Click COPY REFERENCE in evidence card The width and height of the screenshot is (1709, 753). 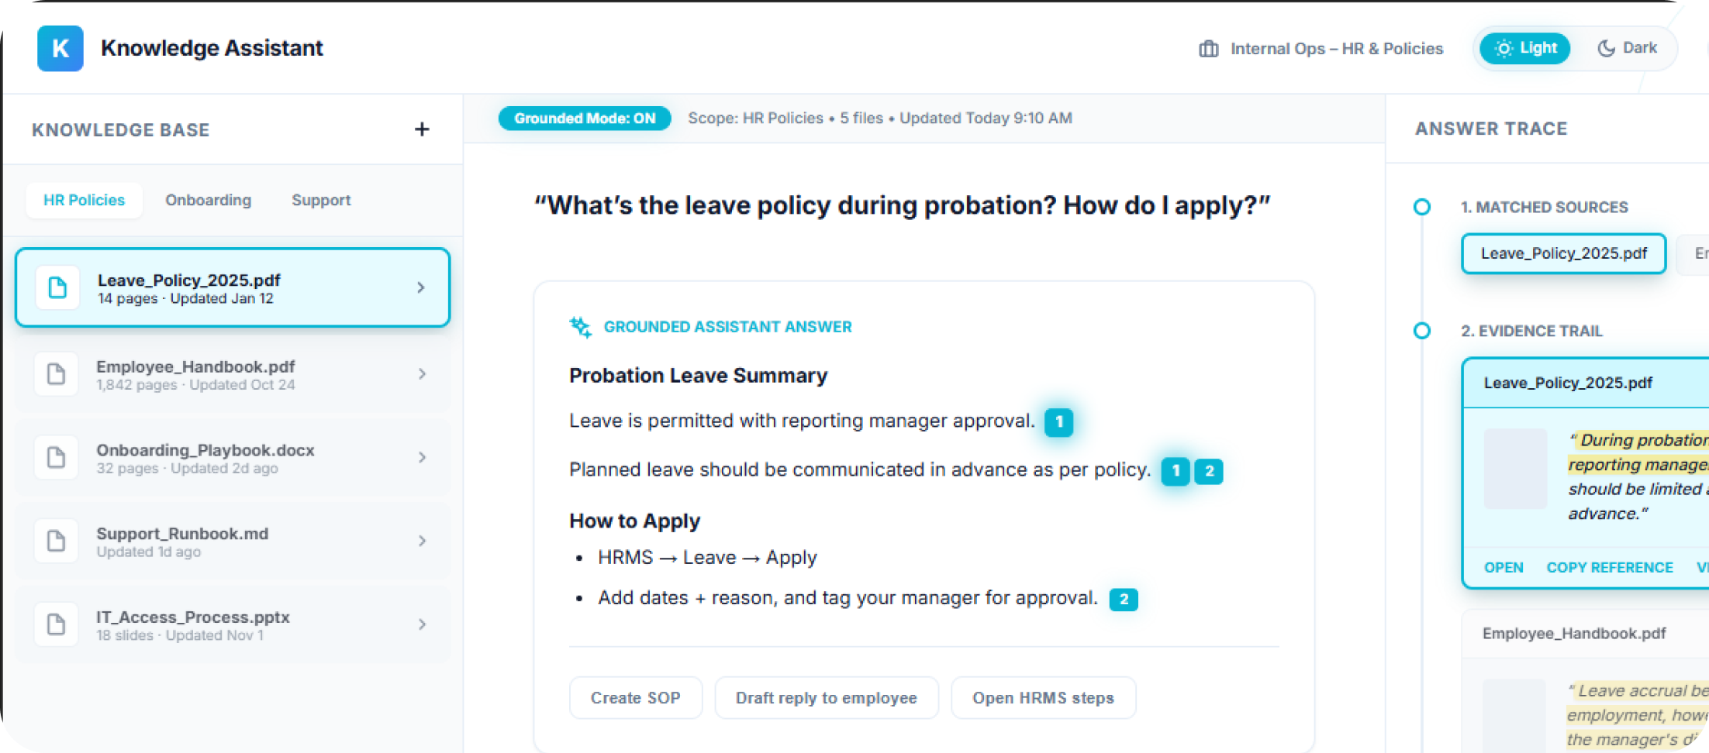(1609, 568)
